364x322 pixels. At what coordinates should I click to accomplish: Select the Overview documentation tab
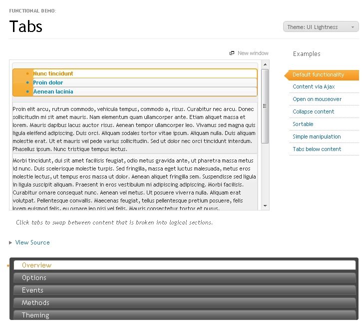coord(36,265)
